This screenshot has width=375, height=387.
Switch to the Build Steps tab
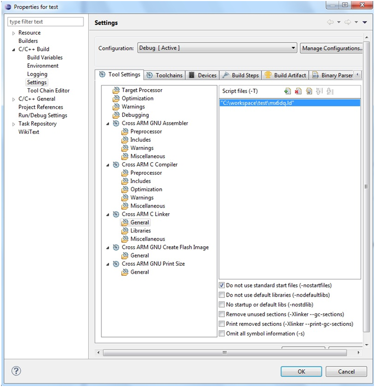click(241, 75)
